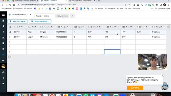Select the cell containing Миронова

tap(47, 37)
